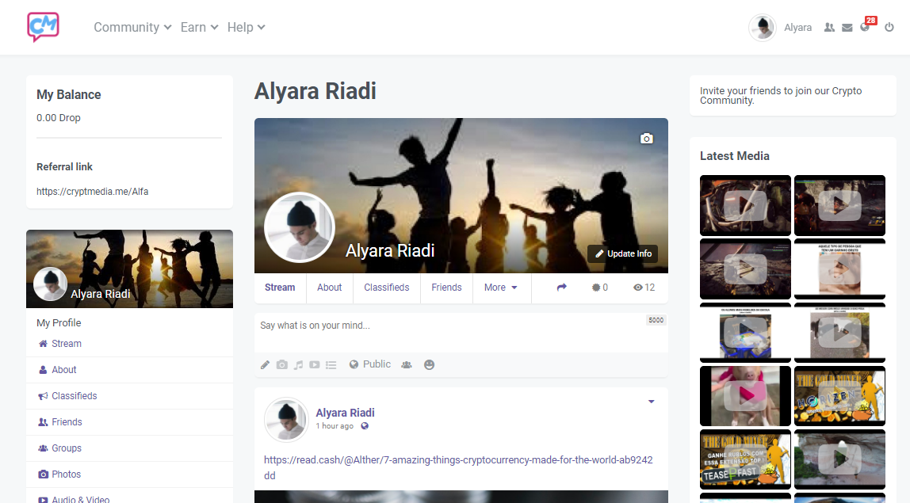Click the power logout icon
The width and height of the screenshot is (910, 503).
[x=889, y=27]
